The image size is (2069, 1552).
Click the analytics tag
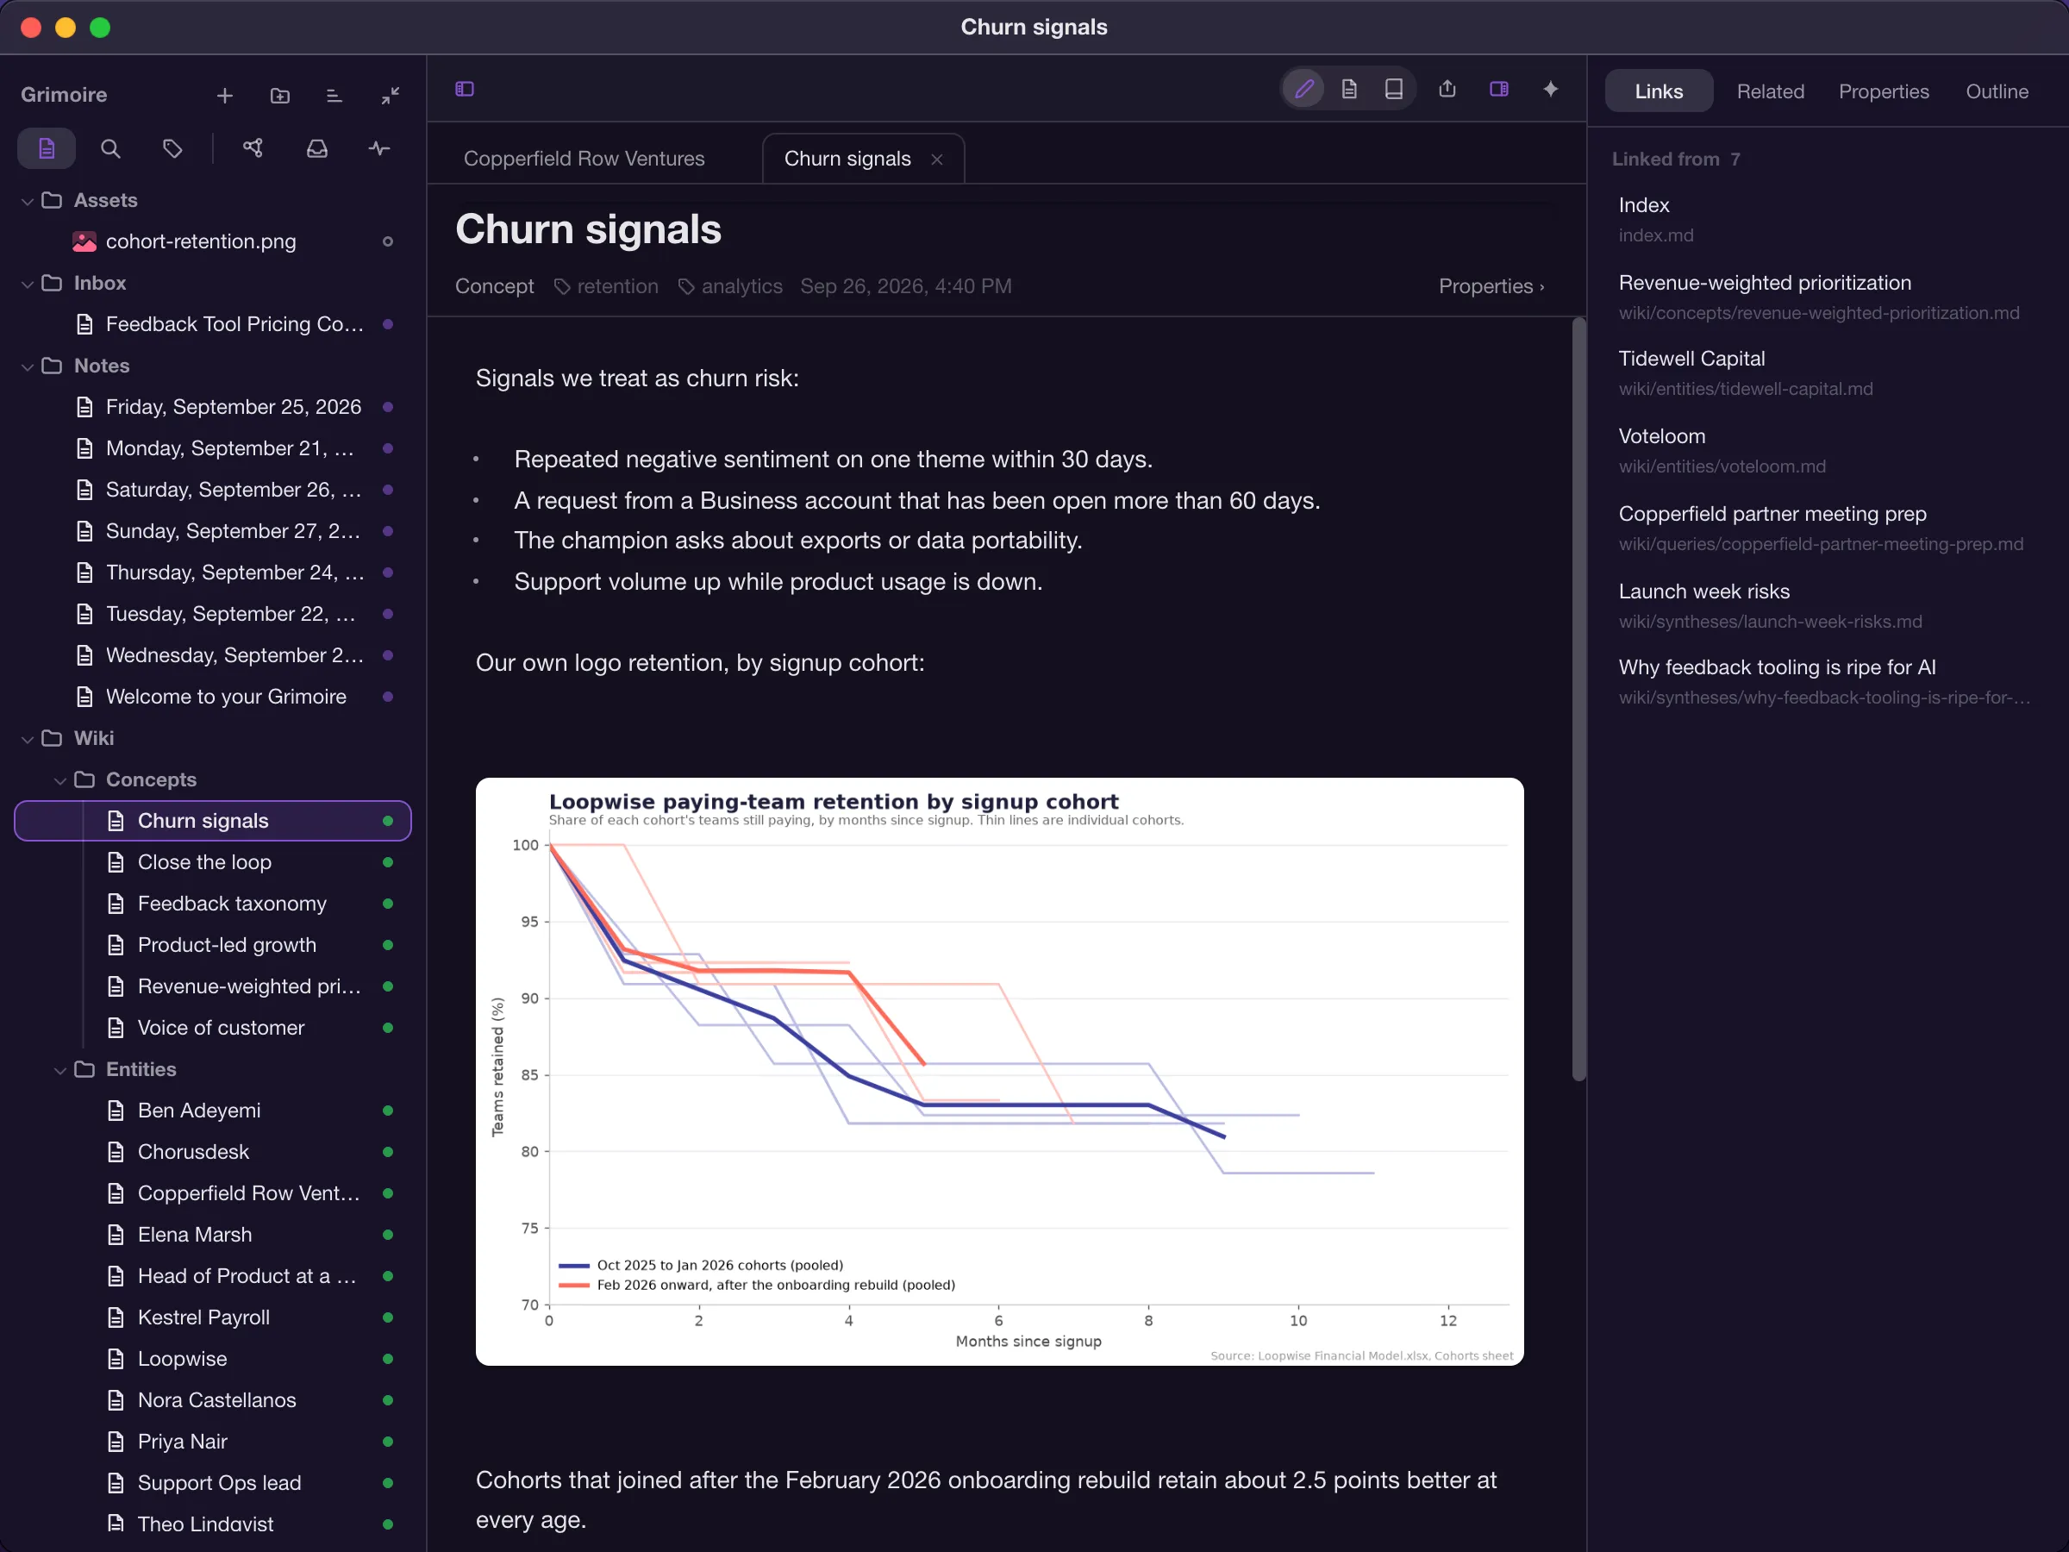coord(730,286)
